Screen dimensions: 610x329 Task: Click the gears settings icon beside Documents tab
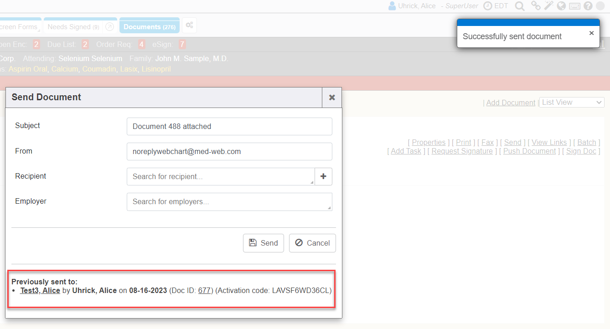pyautogui.click(x=190, y=26)
